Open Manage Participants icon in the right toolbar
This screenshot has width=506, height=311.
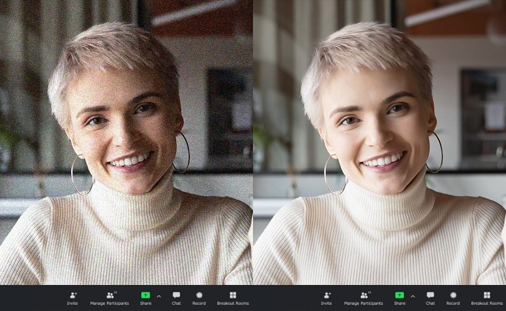pos(364,295)
